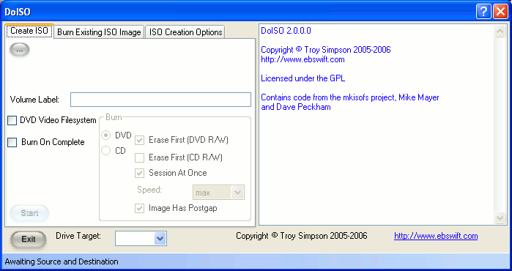Click the footer Copyright © Troy Simpson 2005-2006 text
Viewport: 512px width, 271px height.
[x=302, y=236]
